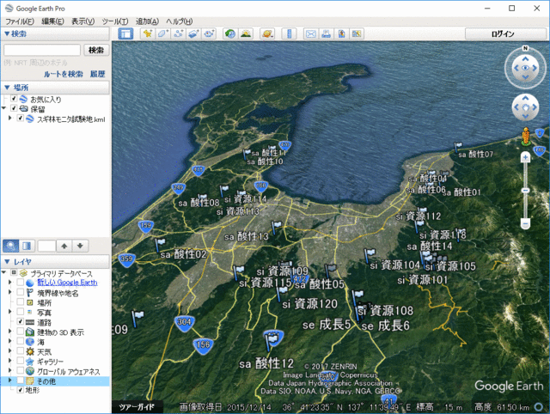
Task: Click the eye look-around joystick center
Action: 525,68
